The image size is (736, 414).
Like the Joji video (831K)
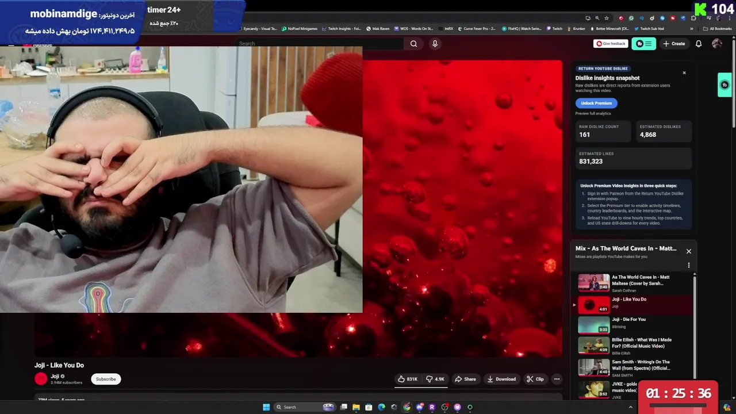coord(408,379)
